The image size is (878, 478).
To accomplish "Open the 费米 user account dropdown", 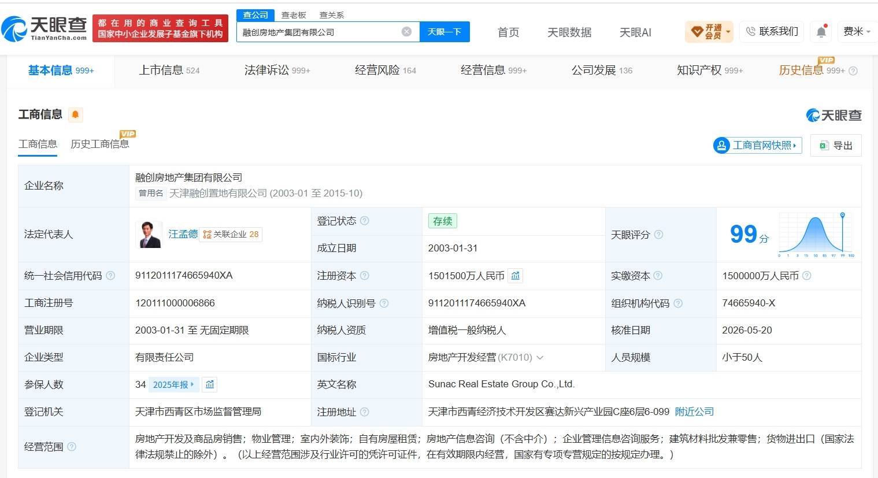I will click(857, 31).
